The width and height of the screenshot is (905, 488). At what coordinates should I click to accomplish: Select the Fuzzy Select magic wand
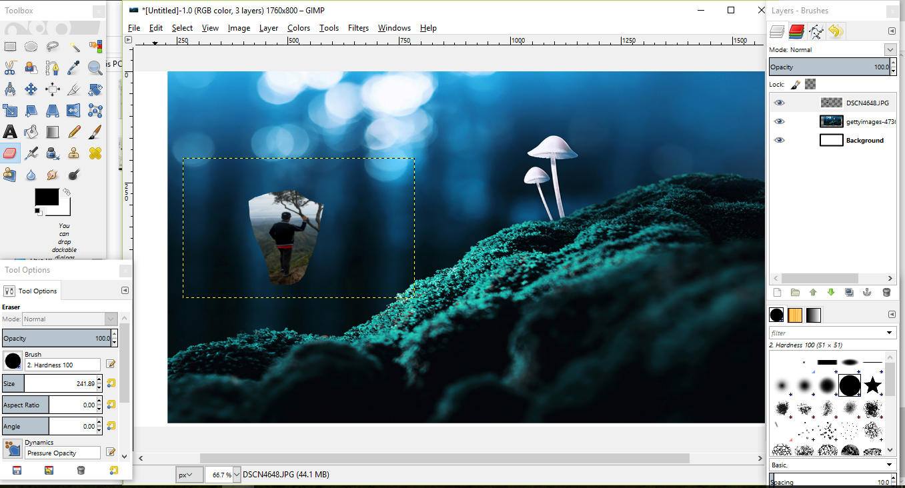tap(74, 47)
